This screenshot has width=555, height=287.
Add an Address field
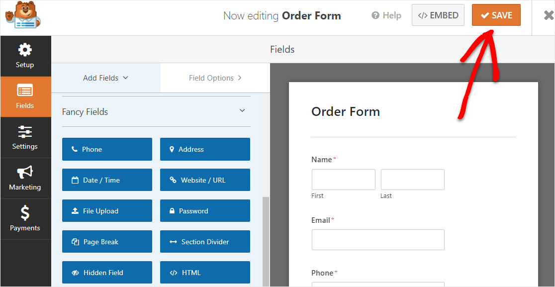(x=205, y=149)
